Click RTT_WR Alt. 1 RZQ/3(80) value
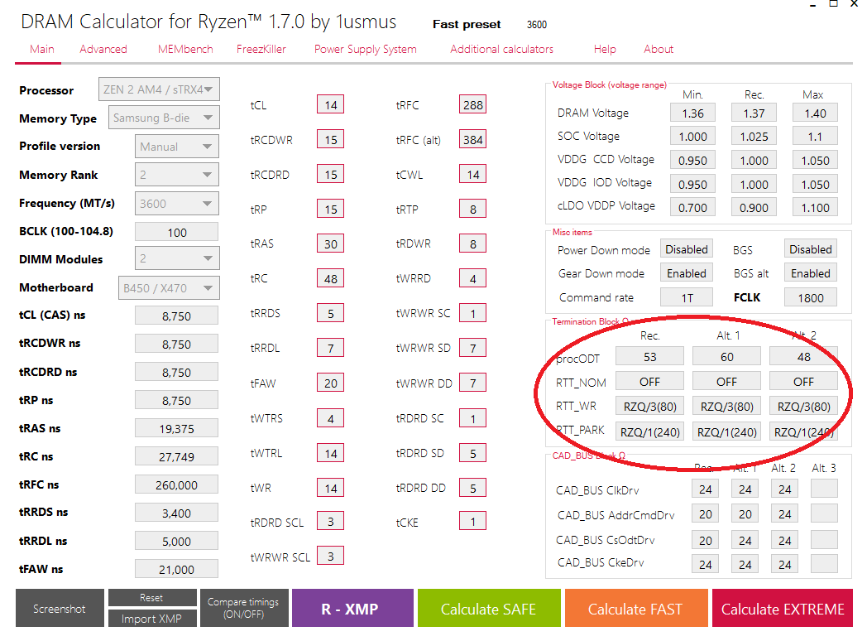Screen dimensions: 867x641 click(x=726, y=407)
